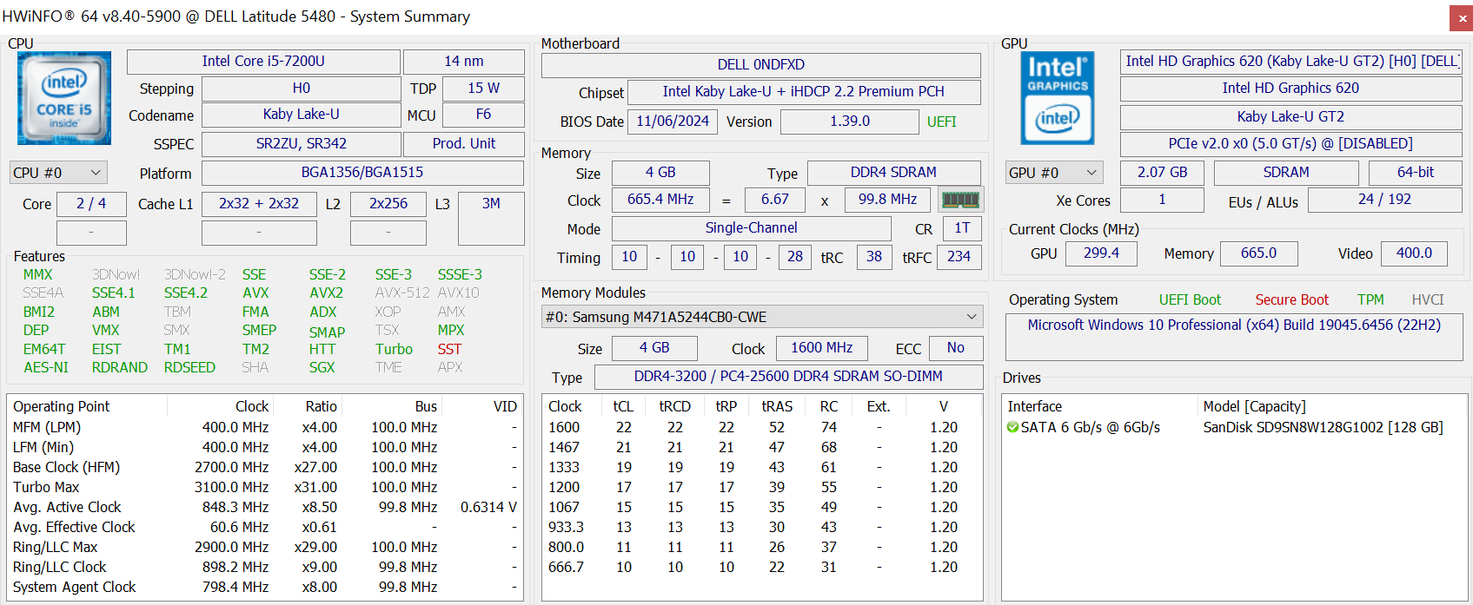1473x605 pixels.
Task: Click the TPM status label
Action: point(1370,299)
